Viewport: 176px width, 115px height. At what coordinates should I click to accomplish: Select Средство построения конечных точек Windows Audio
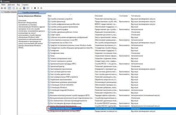pyautogui.click(x=71, y=45)
